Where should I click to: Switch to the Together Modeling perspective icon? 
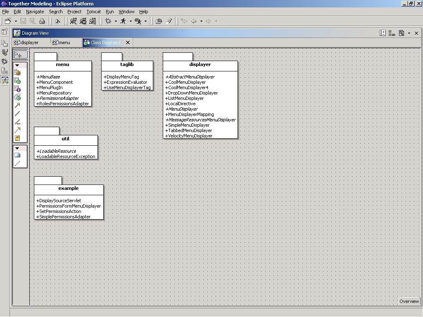point(5,80)
